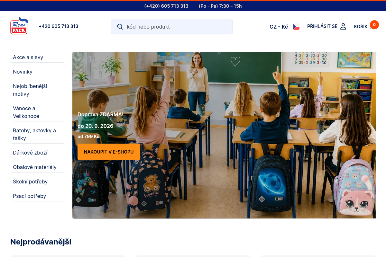This screenshot has width=386, height=257.
Task: Select Nejoblíbenější motivy in the sidebar
Action: [37, 90]
